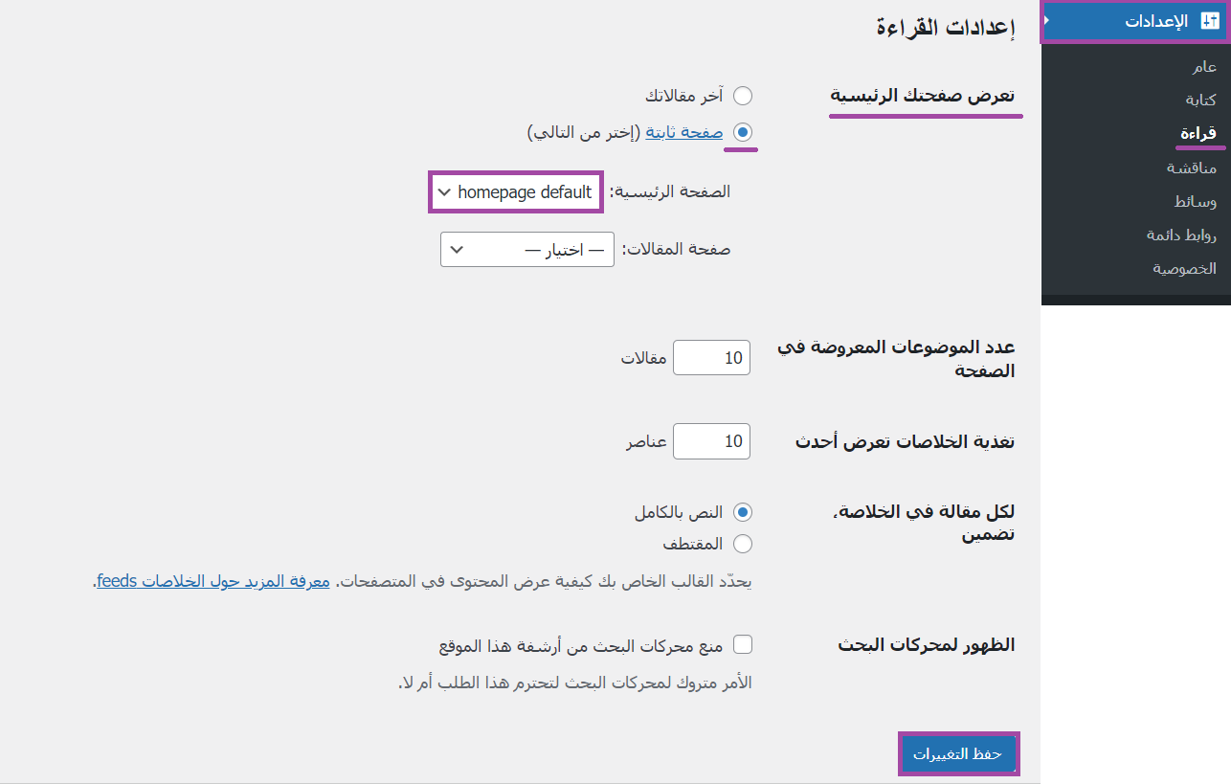Open the مناقشة settings submenu
Image resolution: width=1231 pixels, height=784 pixels.
(x=1192, y=168)
